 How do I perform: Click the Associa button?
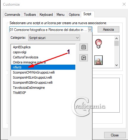click(108, 29)
